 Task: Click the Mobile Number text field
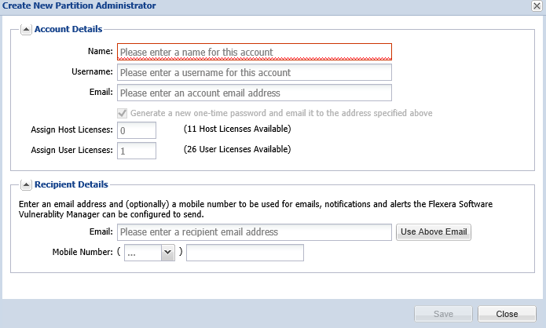[244, 253]
